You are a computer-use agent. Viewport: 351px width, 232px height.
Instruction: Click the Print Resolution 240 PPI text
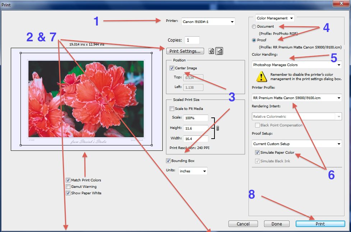(x=190, y=148)
